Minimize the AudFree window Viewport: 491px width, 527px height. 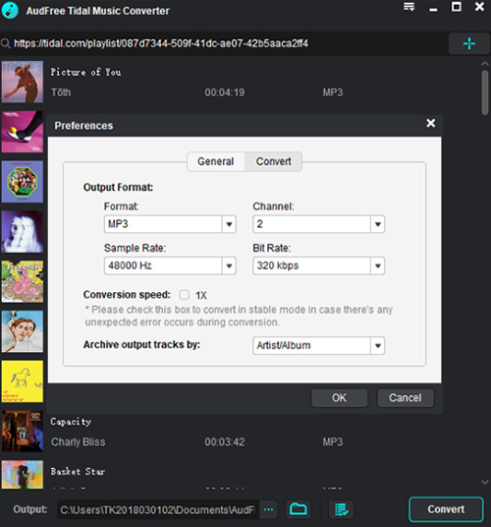point(433,10)
